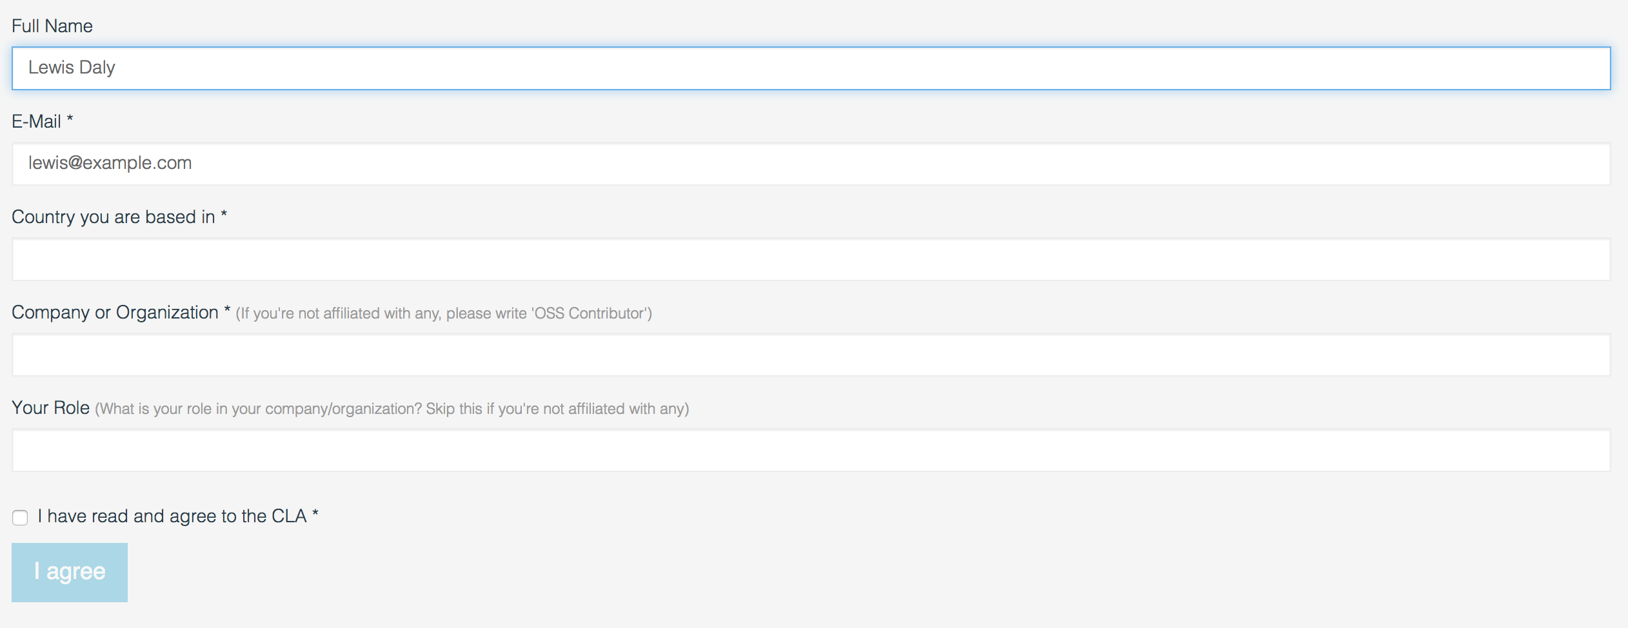Click the "Company or Organization" label

pos(115,313)
